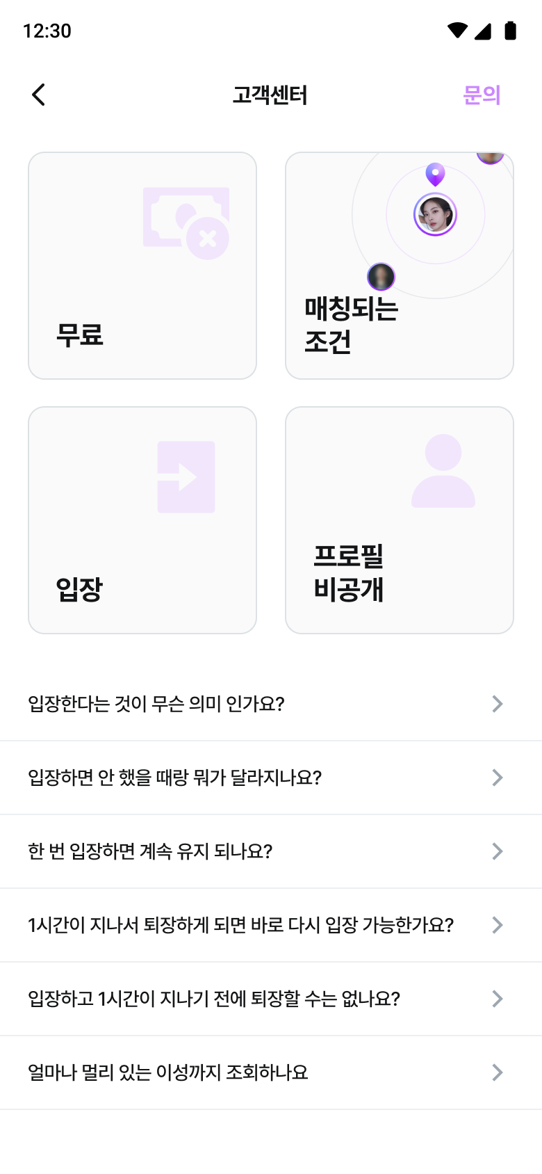The image size is (542, 1174).
Task: Open '1시간이 지나서 퇴장하게 되면' FAQ question
Action: [241, 925]
